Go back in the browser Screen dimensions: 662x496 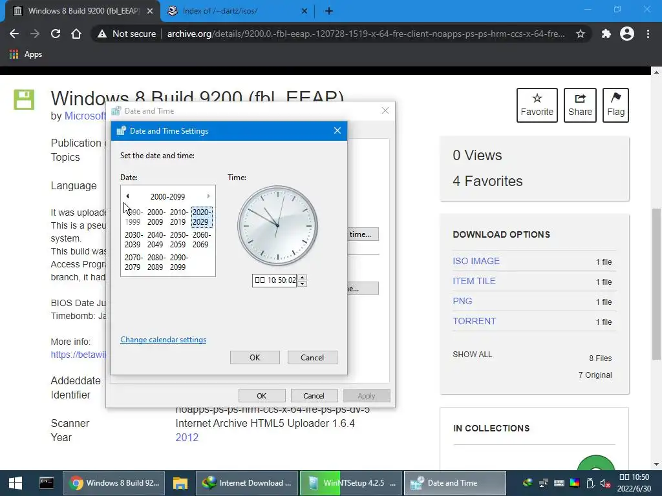click(x=14, y=34)
